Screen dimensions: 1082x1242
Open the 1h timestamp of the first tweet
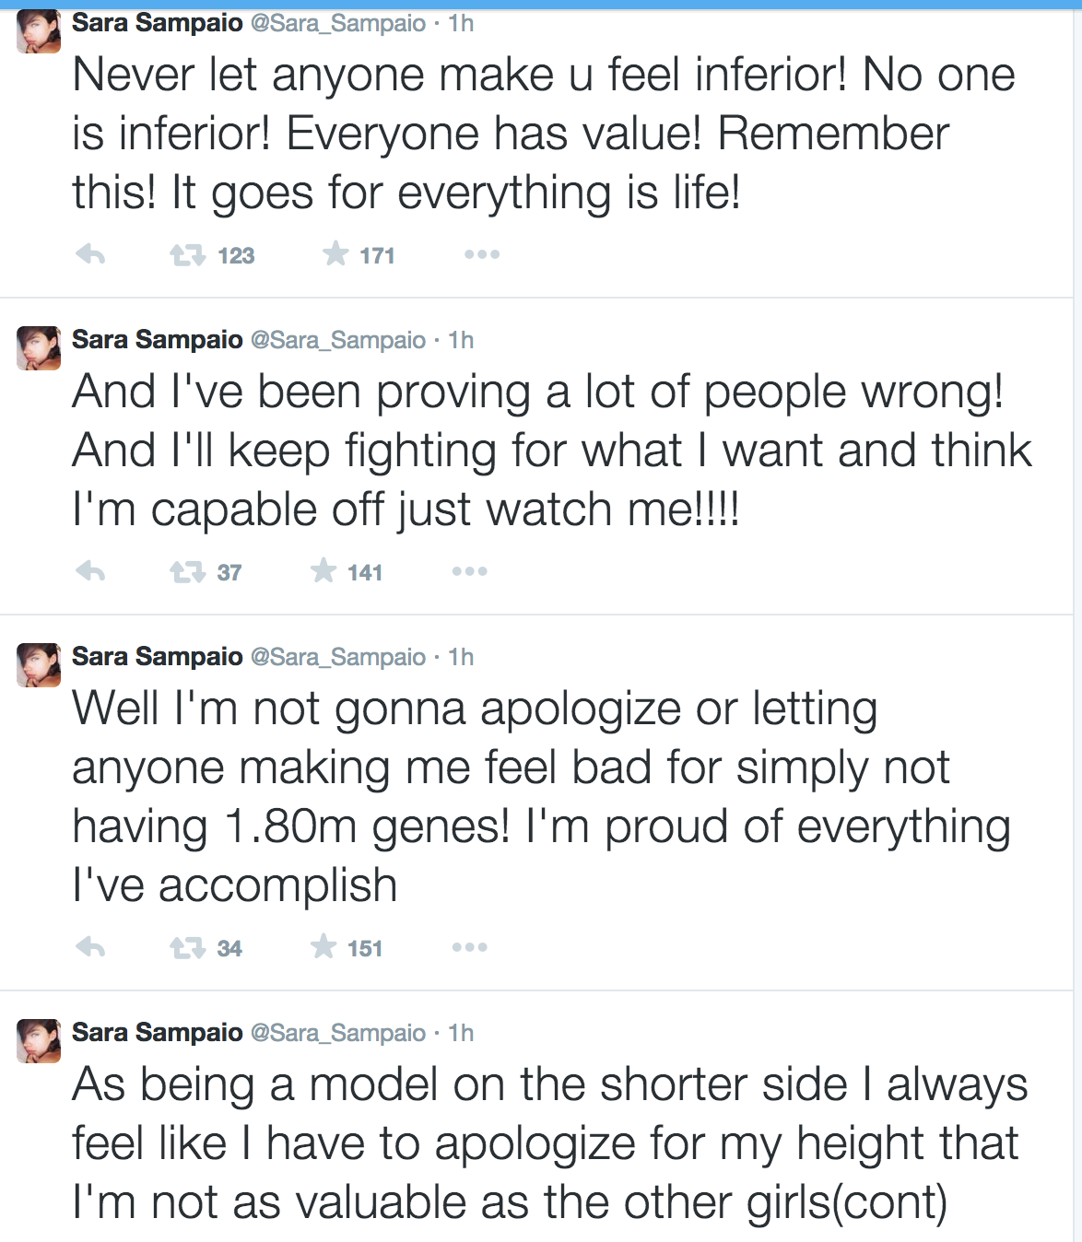(461, 23)
